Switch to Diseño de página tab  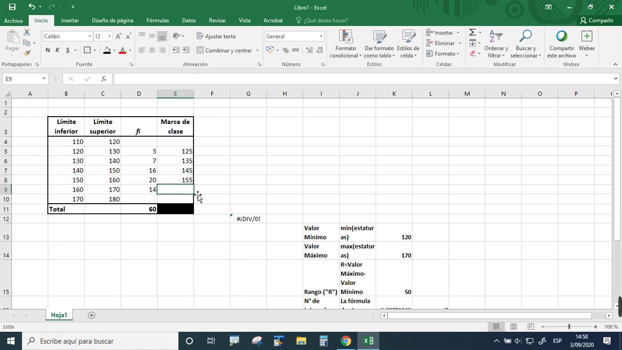[x=112, y=20]
